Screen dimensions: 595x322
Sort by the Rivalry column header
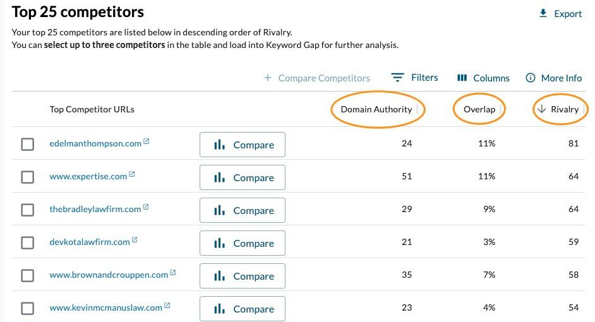pyautogui.click(x=559, y=109)
